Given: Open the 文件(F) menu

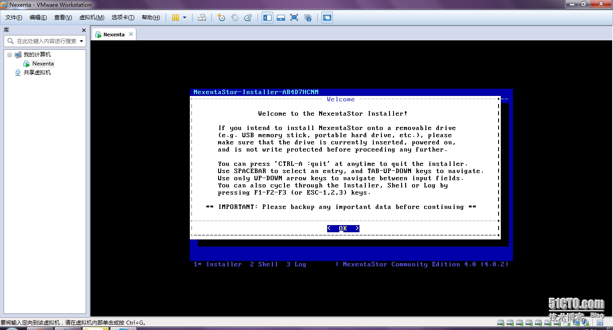Looking at the screenshot, I should [x=14, y=17].
